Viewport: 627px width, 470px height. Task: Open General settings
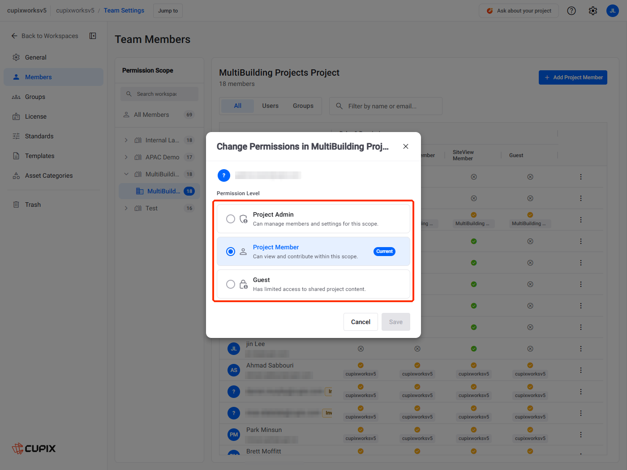[x=53, y=57]
